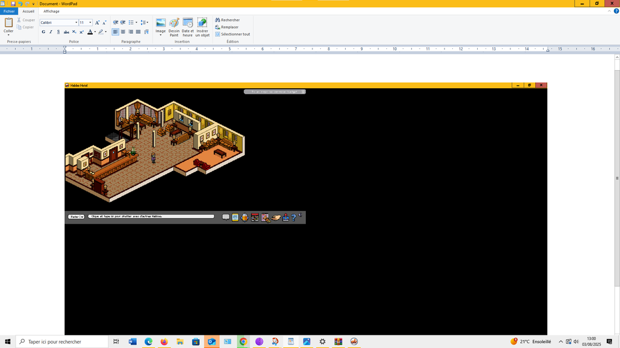
Task: Open the text color picker
Action: pos(94,32)
